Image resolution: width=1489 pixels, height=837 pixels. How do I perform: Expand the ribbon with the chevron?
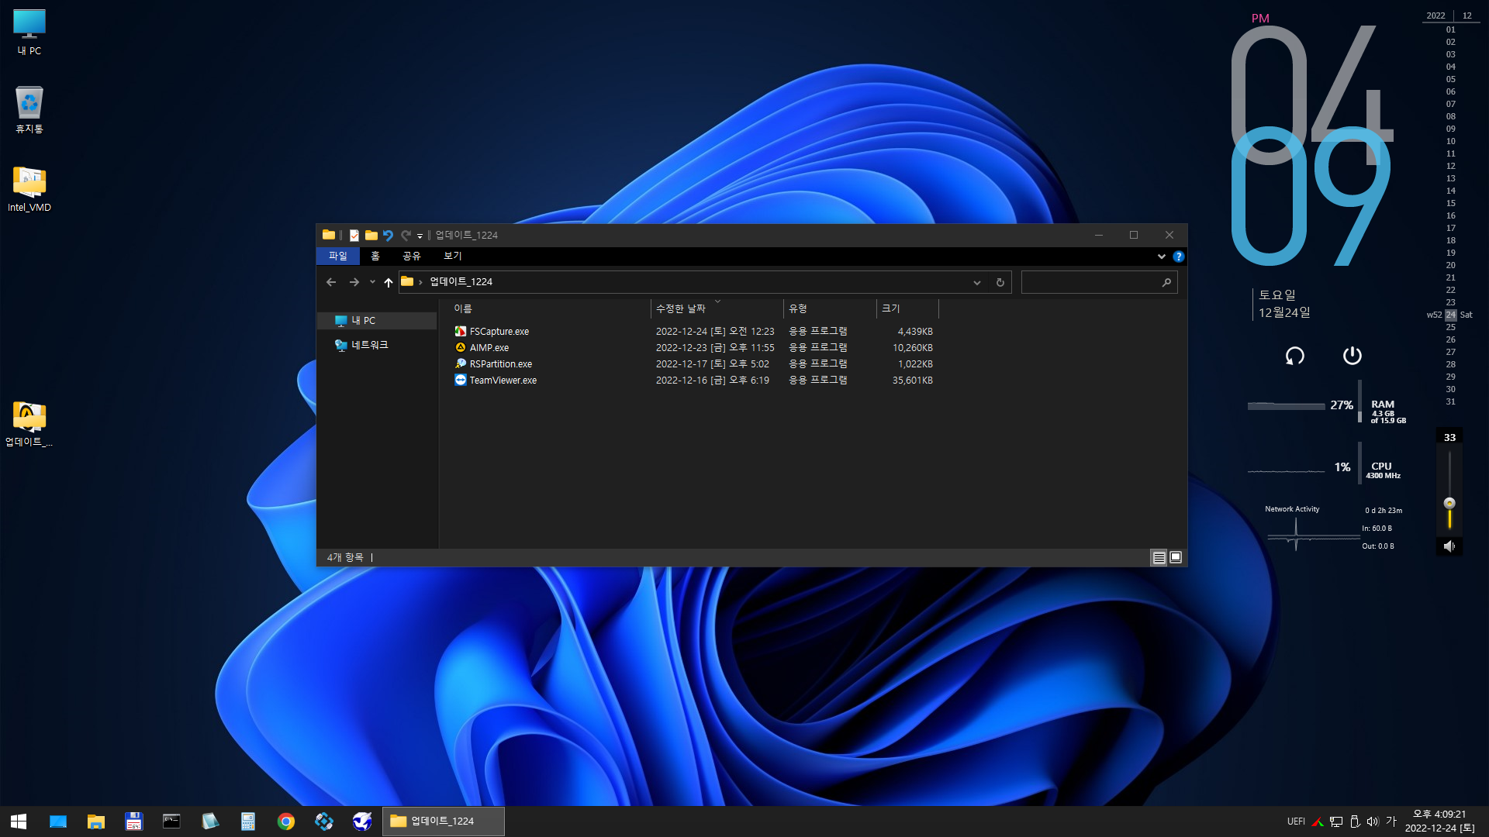click(x=1161, y=257)
